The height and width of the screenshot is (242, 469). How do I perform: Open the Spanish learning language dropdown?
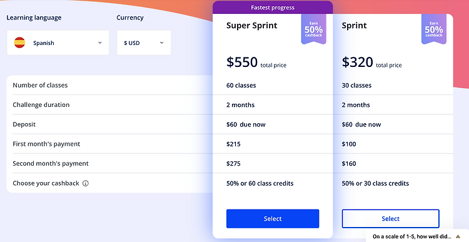[x=58, y=43]
